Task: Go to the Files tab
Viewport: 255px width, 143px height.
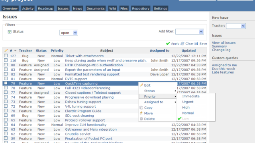Action: (124, 9)
